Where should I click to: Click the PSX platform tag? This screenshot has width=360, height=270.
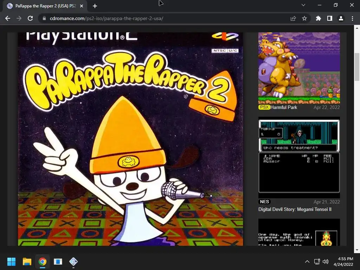coord(264,107)
